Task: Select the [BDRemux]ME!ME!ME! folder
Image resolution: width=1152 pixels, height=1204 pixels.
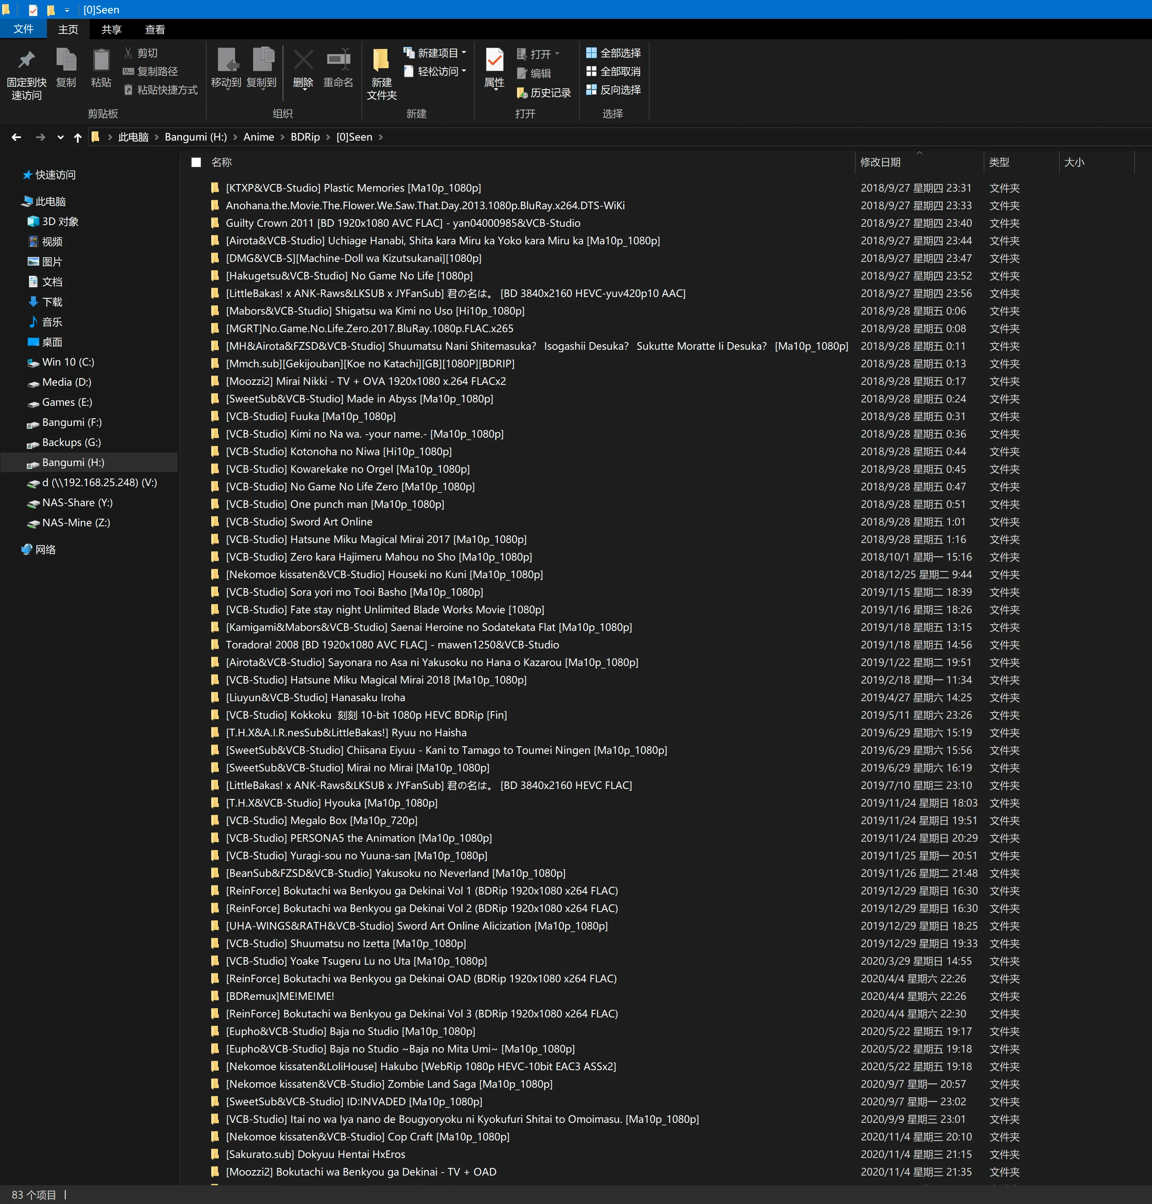Action: (x=279, y=997)
